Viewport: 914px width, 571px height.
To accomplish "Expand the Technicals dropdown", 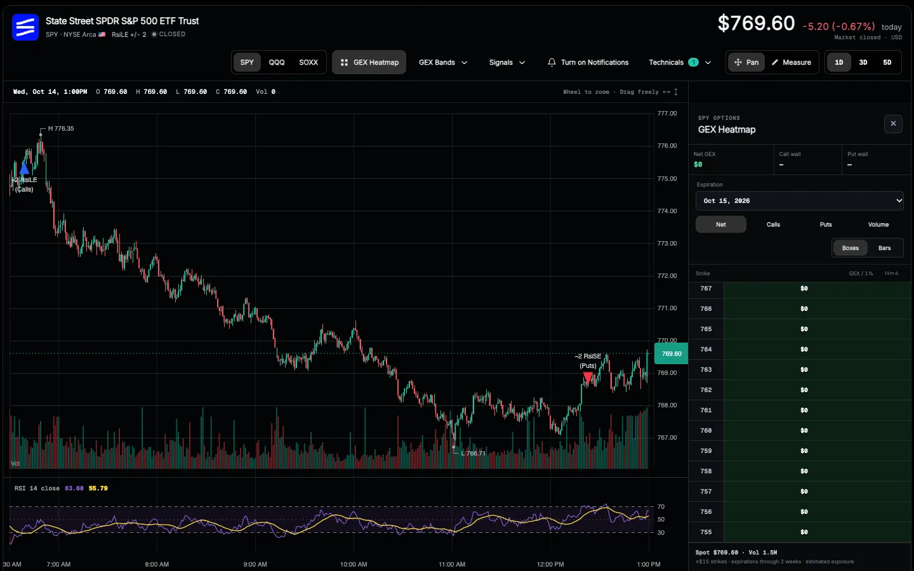I will [680, 62].
